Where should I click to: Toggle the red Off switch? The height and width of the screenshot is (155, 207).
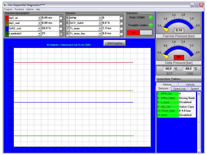click(140, 33)
